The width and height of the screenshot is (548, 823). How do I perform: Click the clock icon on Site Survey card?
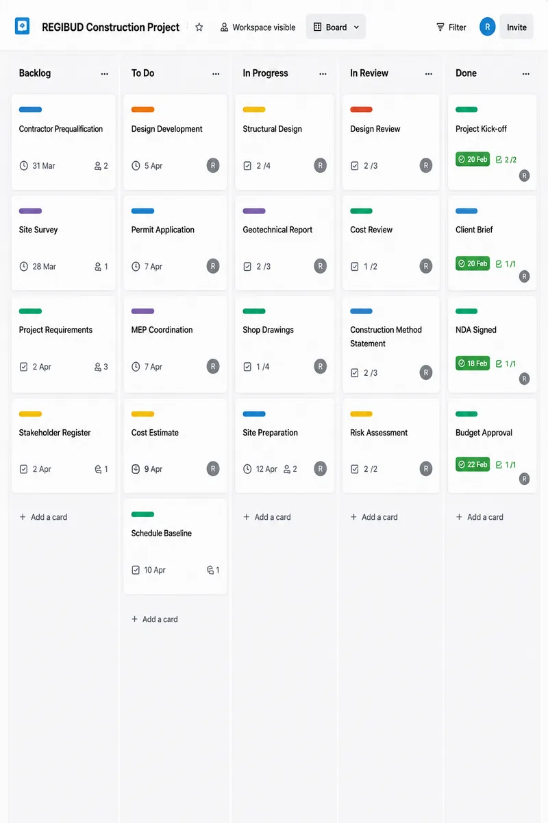[24, 267]
